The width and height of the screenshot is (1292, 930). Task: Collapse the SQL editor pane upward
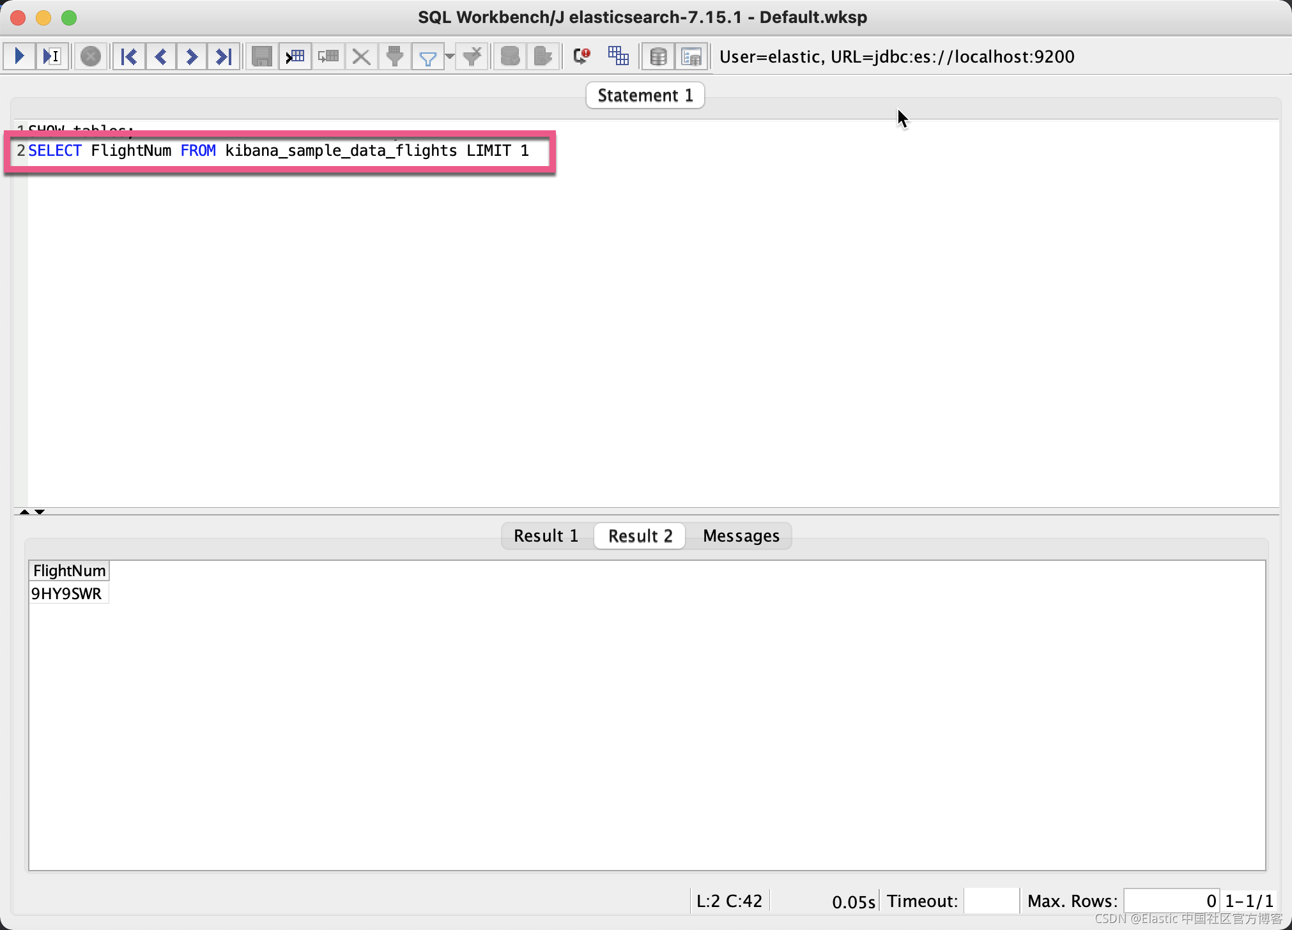pos(24,512)
